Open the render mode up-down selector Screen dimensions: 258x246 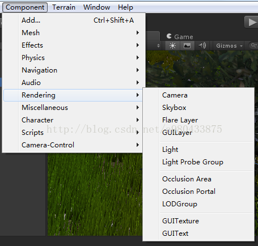coord(158,46)
